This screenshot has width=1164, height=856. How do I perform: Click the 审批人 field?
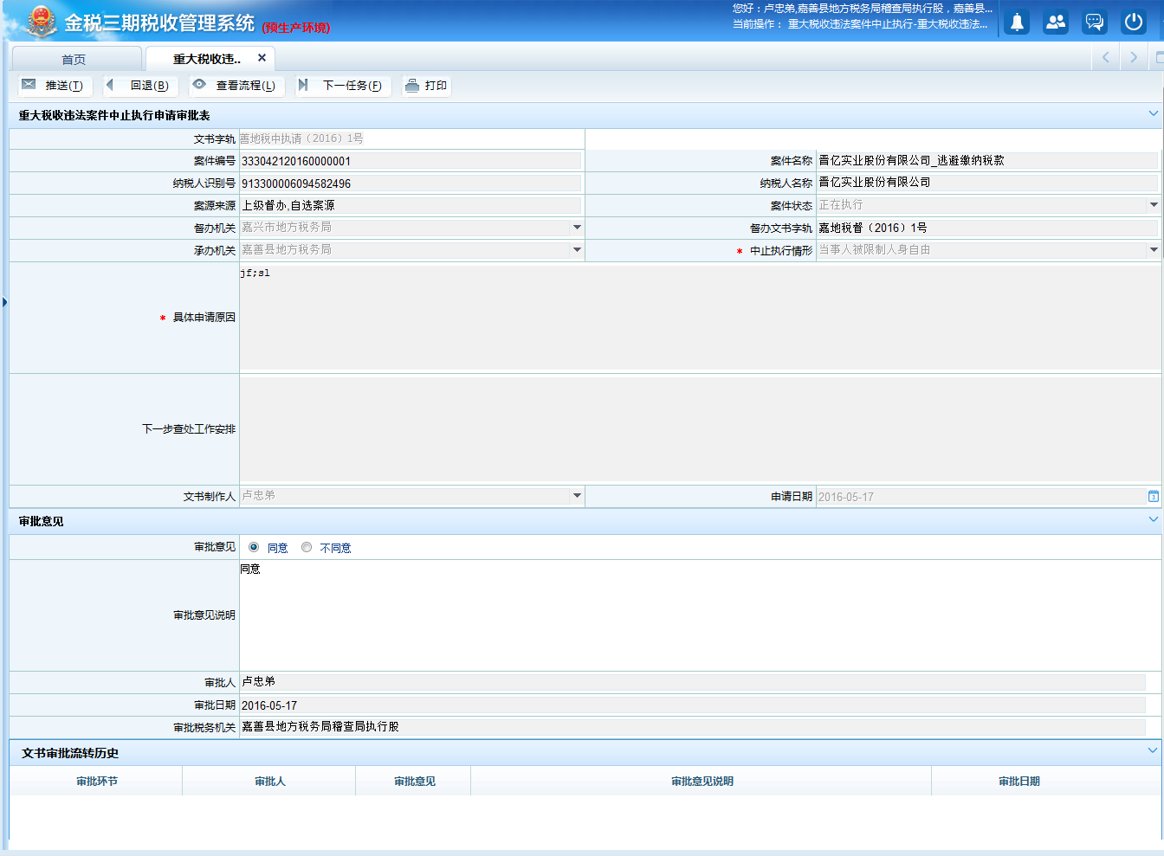pos(692,682)
